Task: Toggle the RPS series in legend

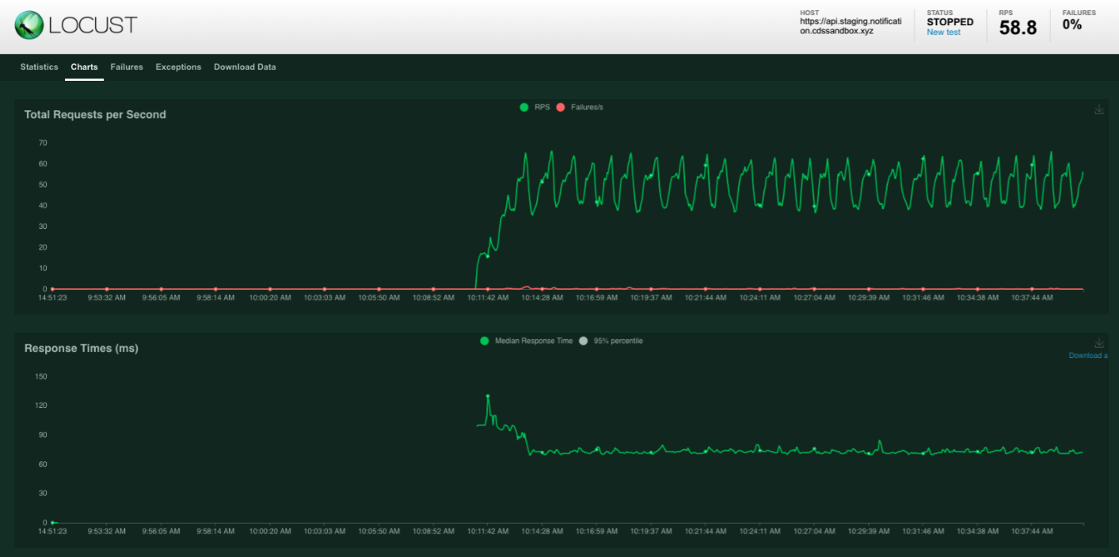Action: [535, 107]
